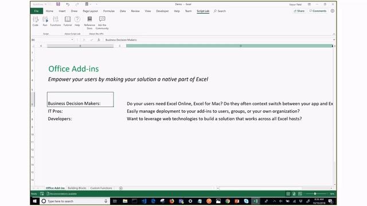
Task: Switch to the Insert ribbon tab
Action: pyautogui.click(x=62, y=11)
